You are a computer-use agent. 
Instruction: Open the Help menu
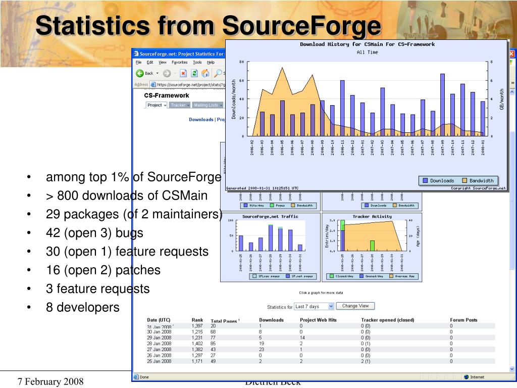pos(211,62)
